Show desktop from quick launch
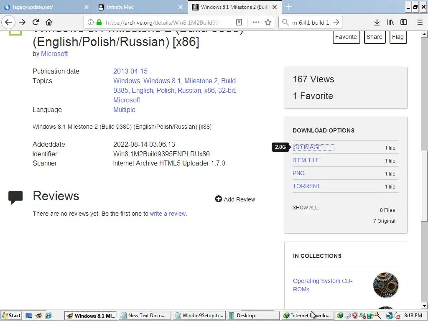Screen dimensions: 428x321 29,316
